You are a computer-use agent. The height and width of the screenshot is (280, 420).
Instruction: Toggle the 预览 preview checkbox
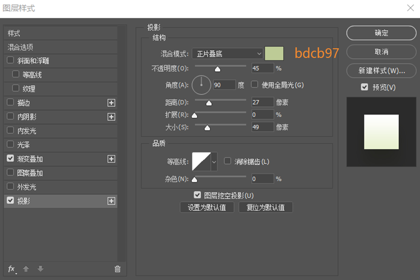click(364, 87)
